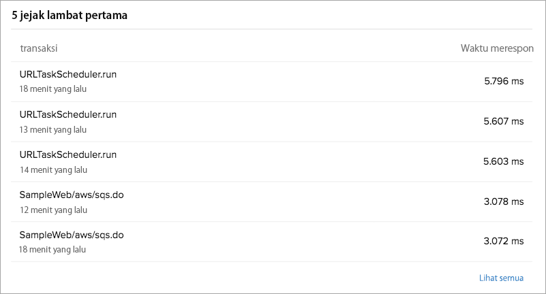546x294 pixels.
Task: Click the "14 menit yang lalu" timestamp
Action: click(53, 169)
